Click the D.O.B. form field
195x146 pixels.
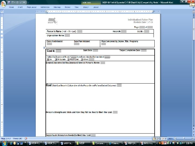tap(147, 31)
